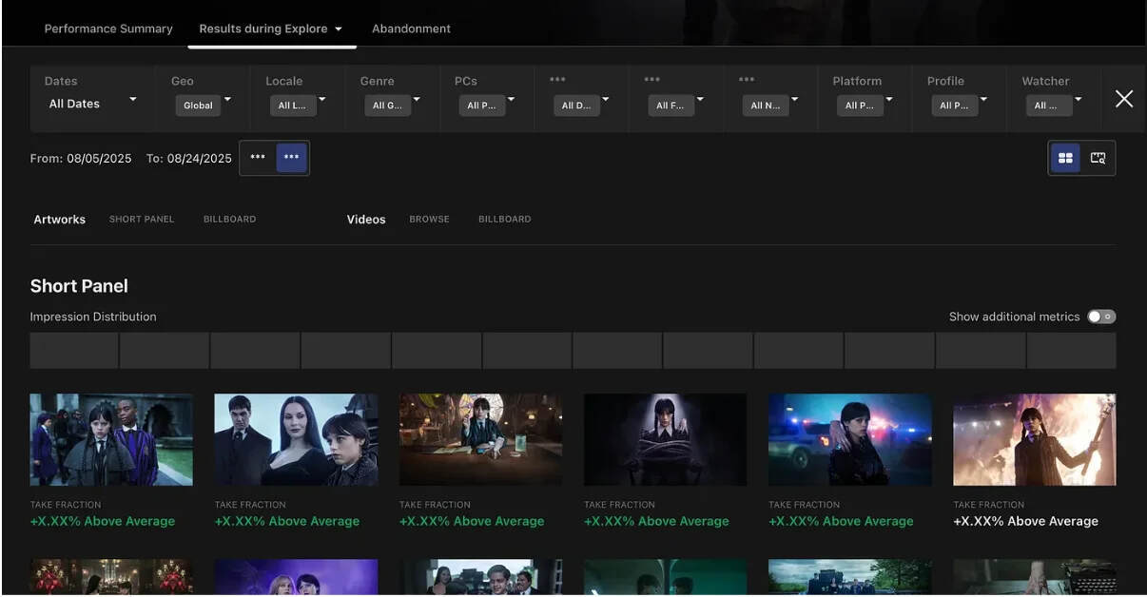The height and width of the screenshot is (597, 1147).
Task: Open the Geo Global dropdown
Action: (x=203, y=106)
